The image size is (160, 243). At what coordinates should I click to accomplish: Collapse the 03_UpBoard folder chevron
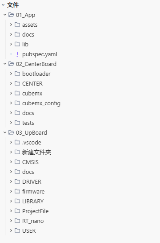pyautogui.click(x=5, y=132)
